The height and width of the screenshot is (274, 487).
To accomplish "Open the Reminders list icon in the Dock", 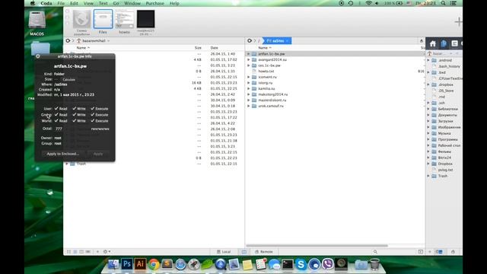I will click(260, 264).
